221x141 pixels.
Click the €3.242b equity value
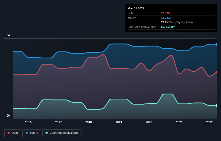[166, 18]
